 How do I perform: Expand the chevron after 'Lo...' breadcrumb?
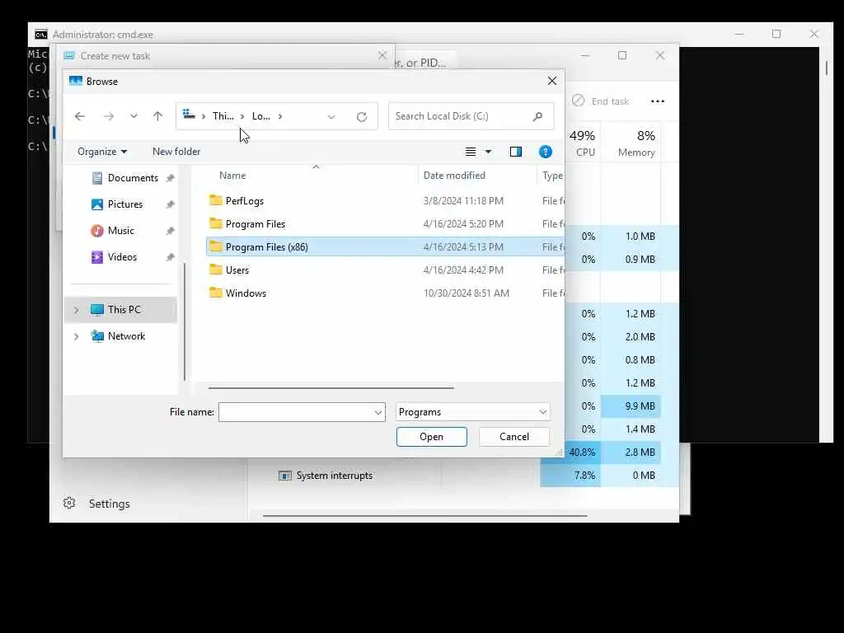(x=280, y=116)
